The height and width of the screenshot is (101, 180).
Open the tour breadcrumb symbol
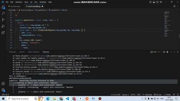point(65,10)
